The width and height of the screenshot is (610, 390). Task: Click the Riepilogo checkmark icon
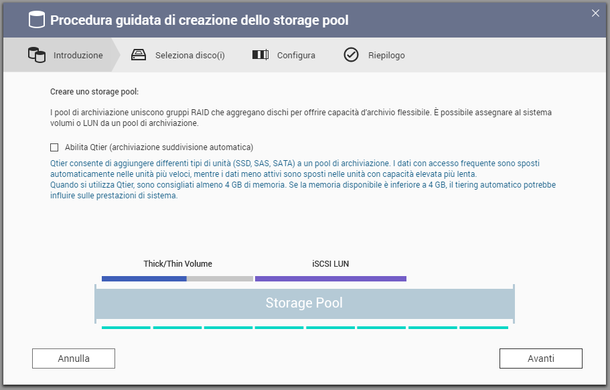pos(352,55)
